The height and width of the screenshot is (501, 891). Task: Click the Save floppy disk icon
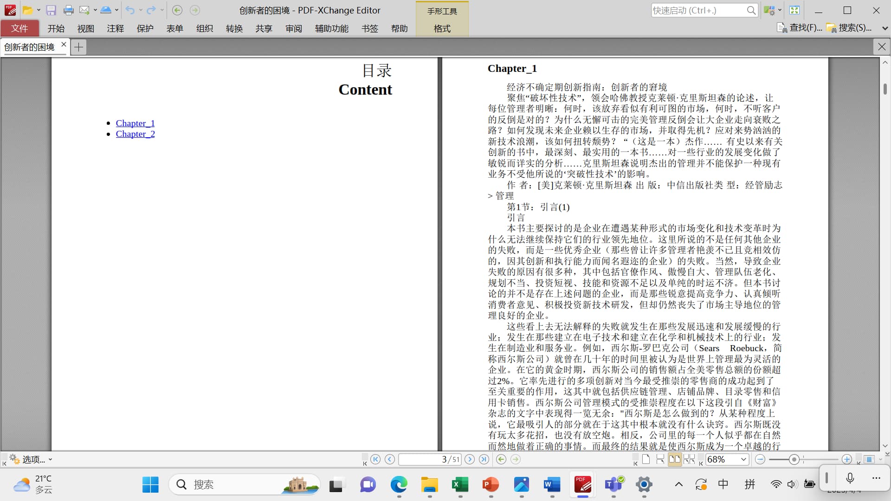(51, 10)
